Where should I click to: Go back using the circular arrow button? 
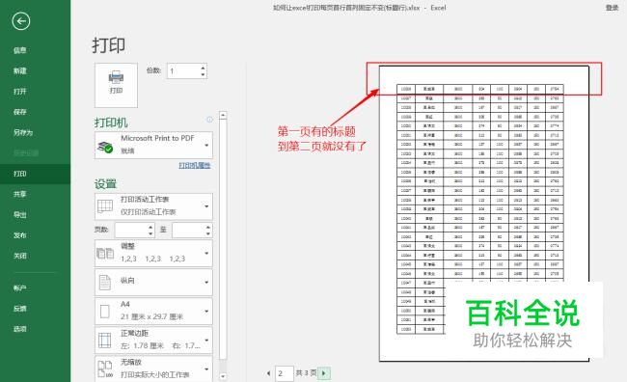21,21
